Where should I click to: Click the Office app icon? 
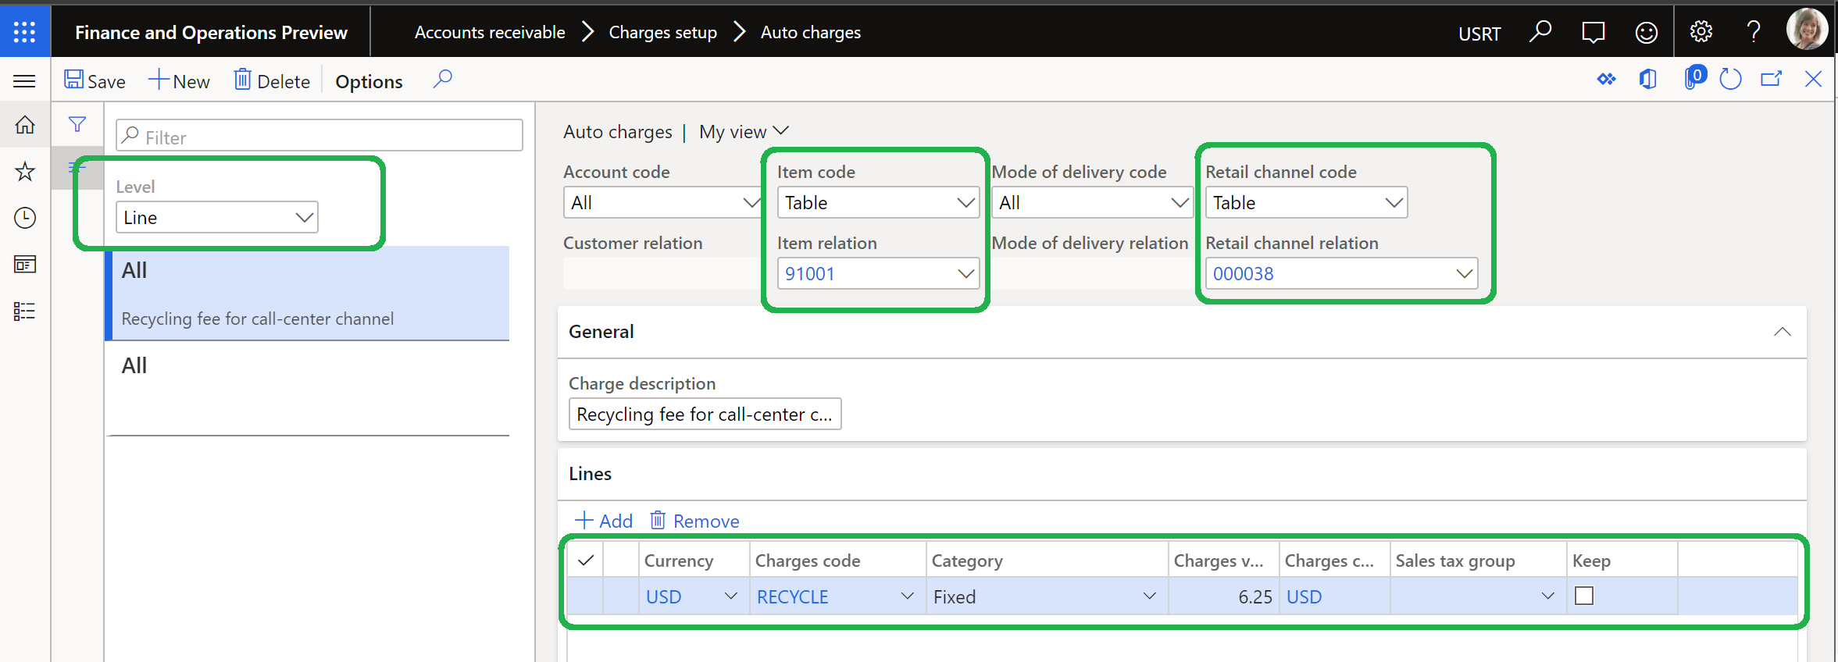1648,80
